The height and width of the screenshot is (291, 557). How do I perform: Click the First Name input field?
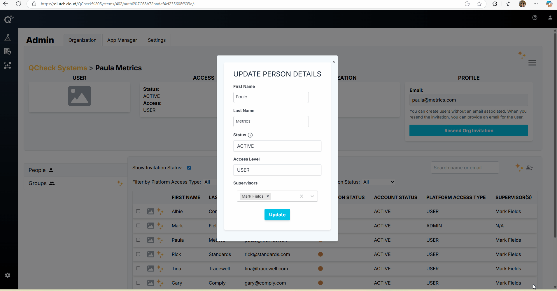pyautogui.click(x=271, y=97)
